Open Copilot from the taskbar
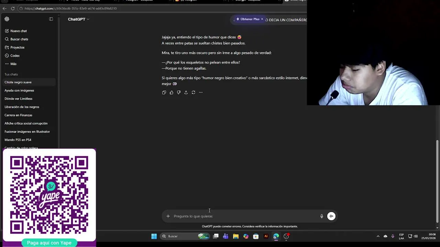Viewport: 440px width, 247px height. pos(246,236)
